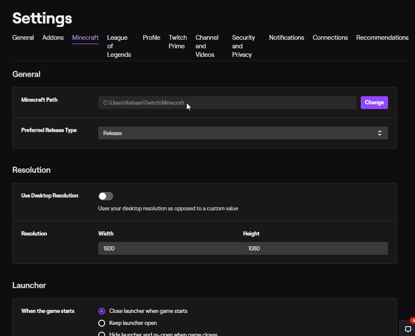Click the 'Minecraft Path' label
The height and width of the screenshot is (336, 415).
pos(39,100)
